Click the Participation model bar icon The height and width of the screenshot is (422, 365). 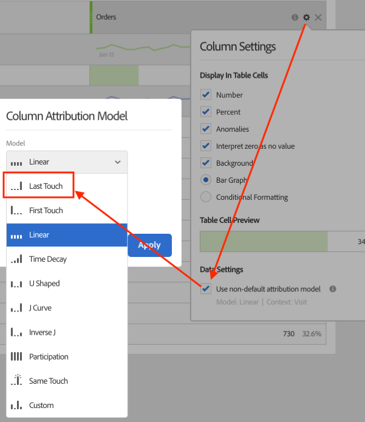[x=16, y=356]
